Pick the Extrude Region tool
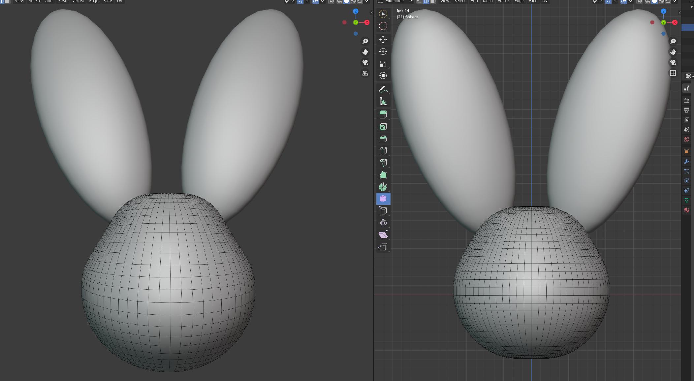 click(383, 115)
